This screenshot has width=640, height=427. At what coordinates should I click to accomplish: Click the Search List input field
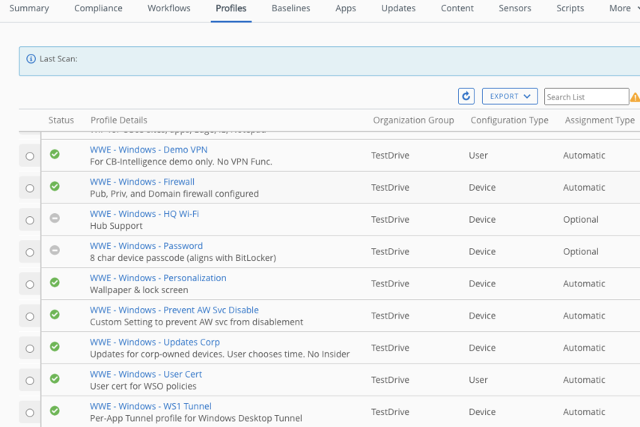pyautogui.click(x=586, y=97)
